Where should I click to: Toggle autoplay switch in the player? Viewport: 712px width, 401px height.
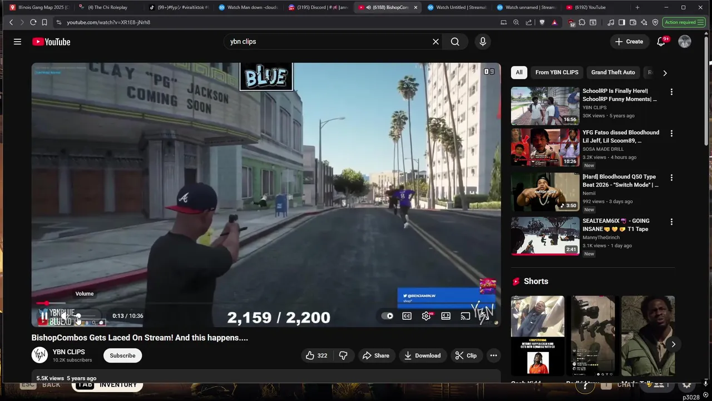[387, 316]
